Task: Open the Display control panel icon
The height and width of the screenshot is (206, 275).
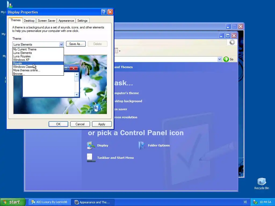Action: 91,145
